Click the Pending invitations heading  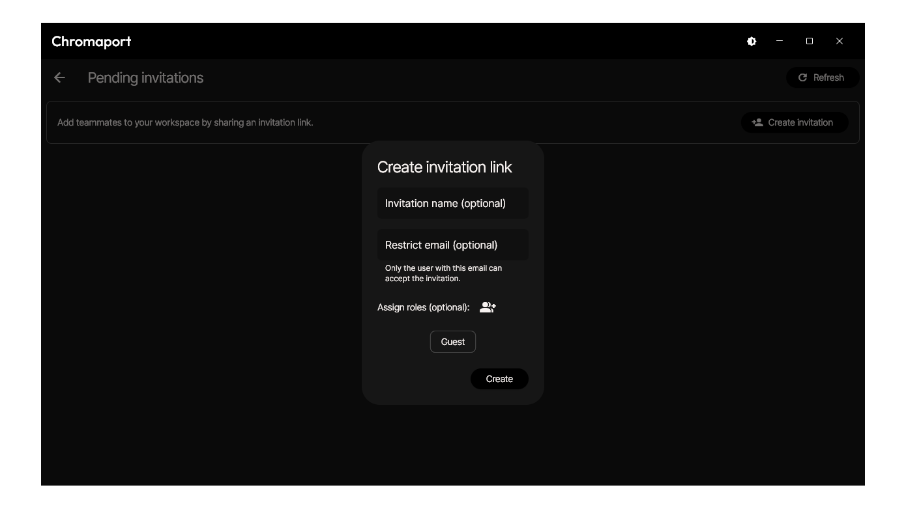click(145, 78)
